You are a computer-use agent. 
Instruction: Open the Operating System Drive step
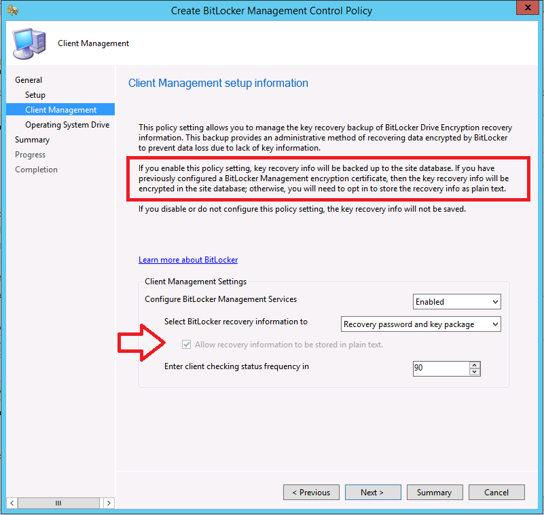[x=67, y=125]
